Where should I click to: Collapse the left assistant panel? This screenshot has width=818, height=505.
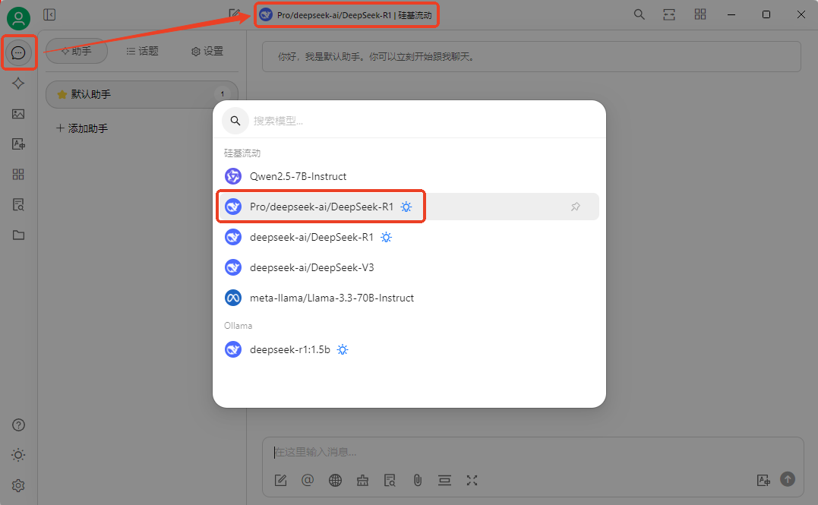click(49, 14)
